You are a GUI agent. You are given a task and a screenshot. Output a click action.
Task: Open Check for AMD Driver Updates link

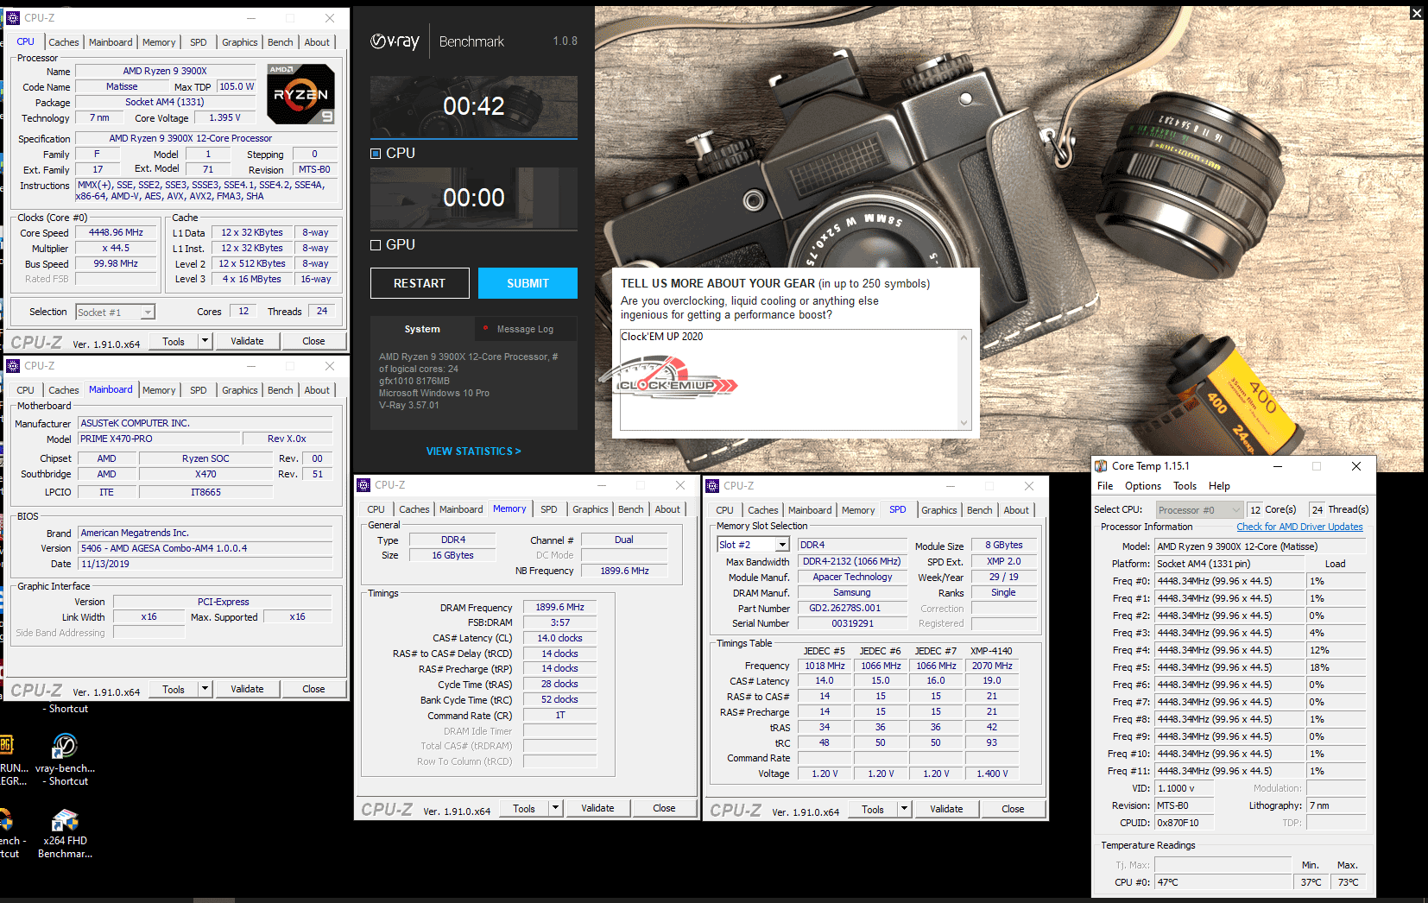click(x=1298, y=527)
